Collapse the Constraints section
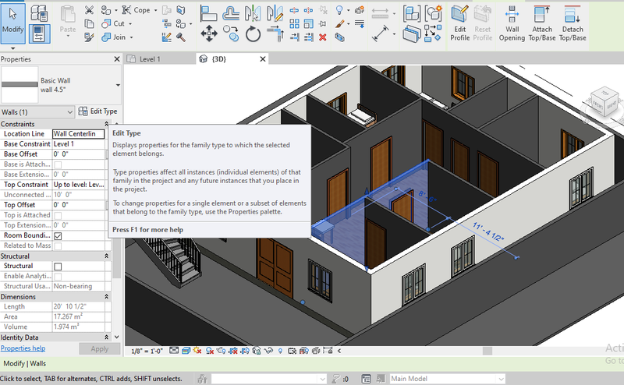Viewport: 624px width, 385px height. (x=106, y=124)
